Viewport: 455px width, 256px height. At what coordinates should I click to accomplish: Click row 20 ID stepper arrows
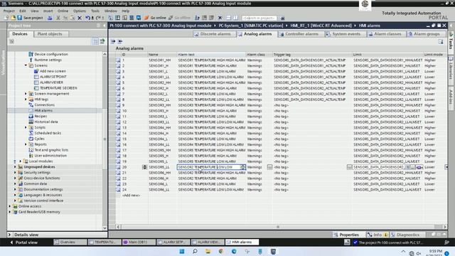144,167
